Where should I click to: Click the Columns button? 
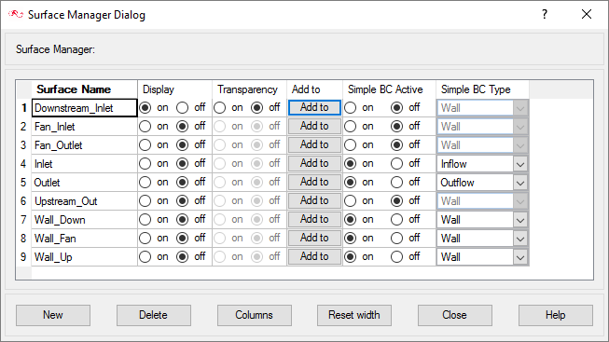pyautogui.click(x=255, y=315)
